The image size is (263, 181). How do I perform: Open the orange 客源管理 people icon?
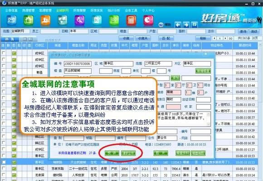pyautogui.click(x=46, y=20)
